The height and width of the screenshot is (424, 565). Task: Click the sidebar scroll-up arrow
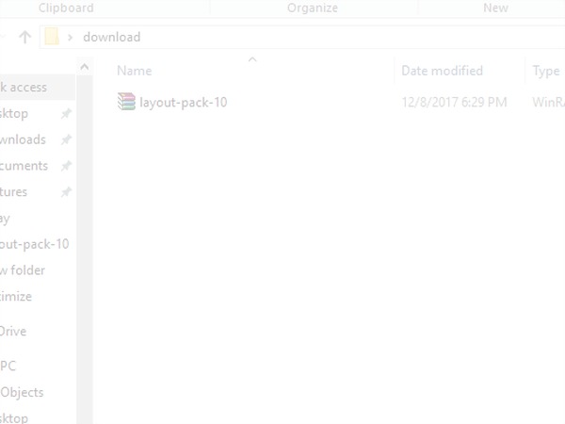click(85, 67)
